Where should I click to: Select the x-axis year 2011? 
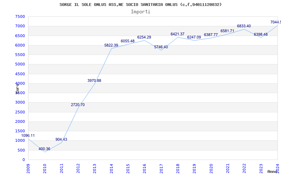click(x=61, y=168)
